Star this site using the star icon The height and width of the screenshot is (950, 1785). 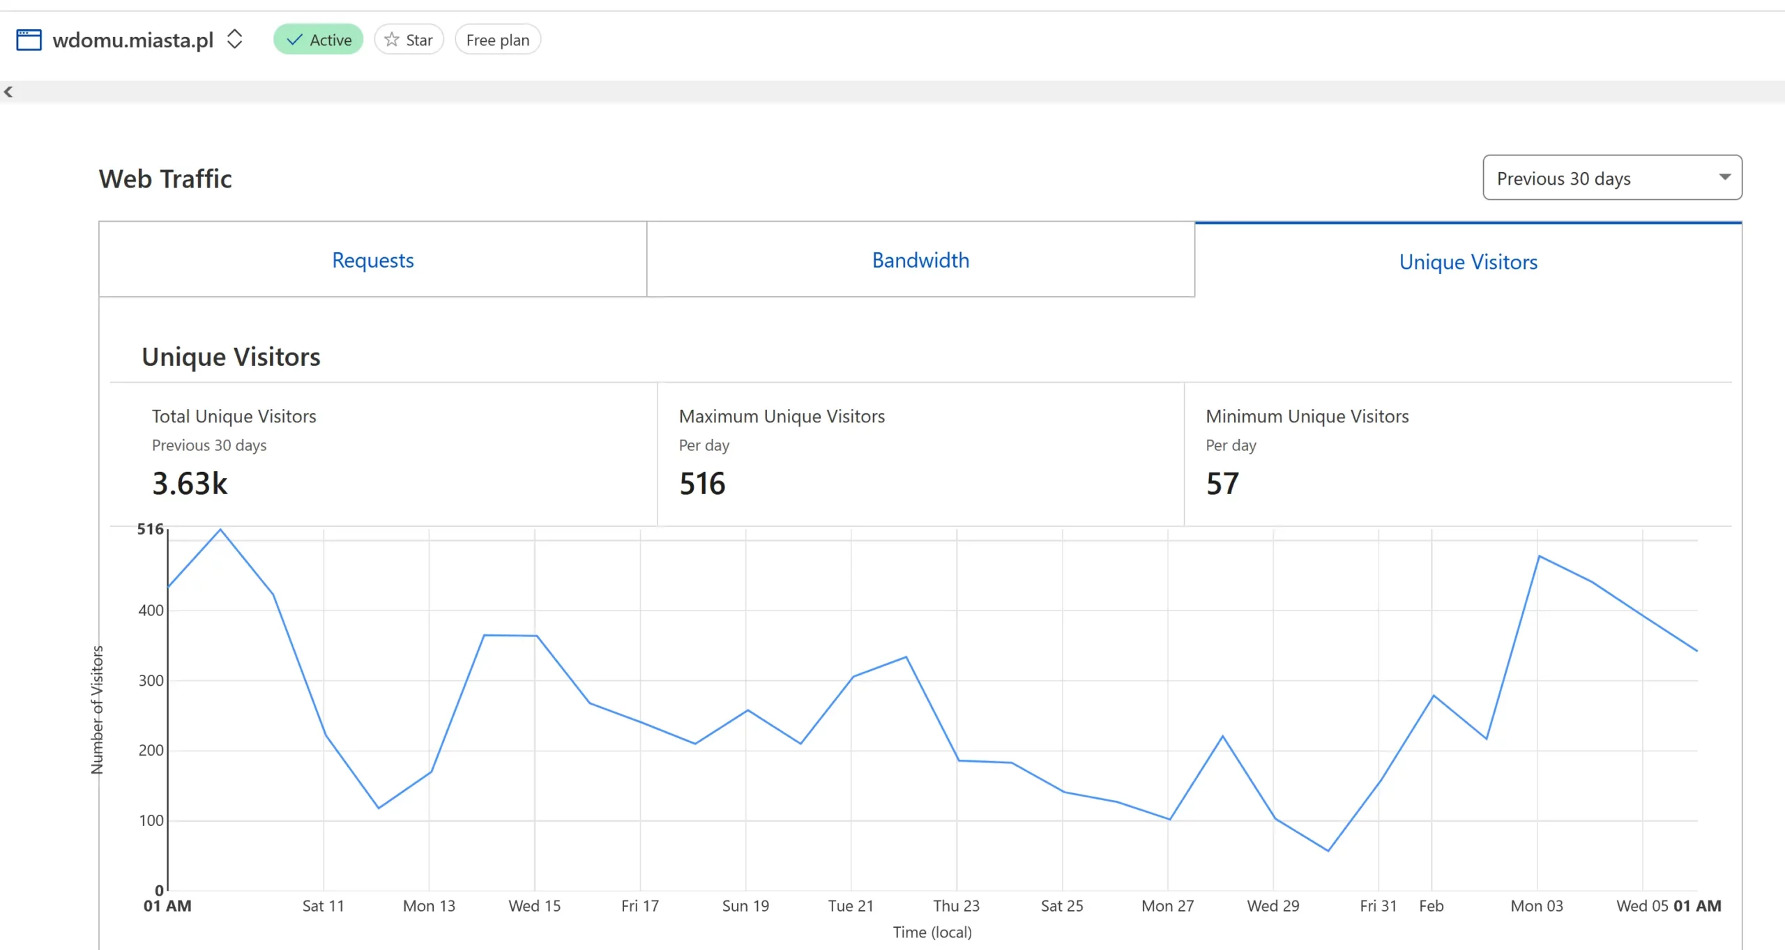[392, 40]
